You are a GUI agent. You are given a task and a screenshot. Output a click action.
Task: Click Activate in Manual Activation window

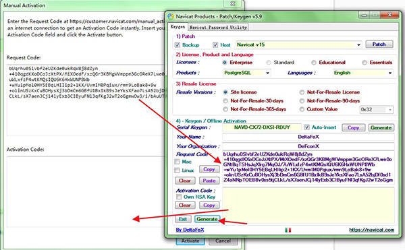[x=190, y=241]
